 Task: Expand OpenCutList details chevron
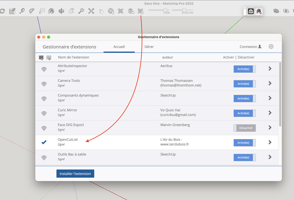tap(270, 142)
